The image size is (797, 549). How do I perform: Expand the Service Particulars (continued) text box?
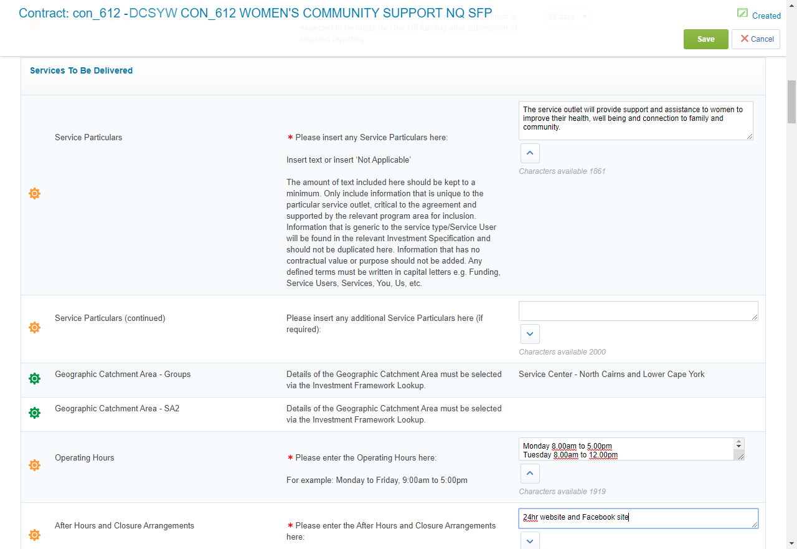(x=530, y=334)
